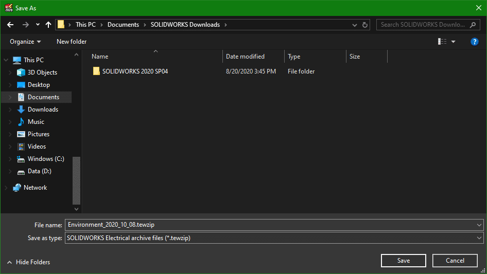This screenshot has width=487, height=274.
Task: Open Downloads in navigation pane
Action: [43, 109]
